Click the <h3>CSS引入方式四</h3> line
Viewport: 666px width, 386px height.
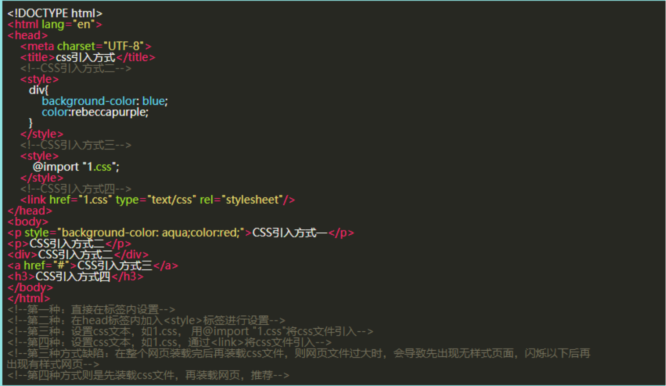click(76, 276)
